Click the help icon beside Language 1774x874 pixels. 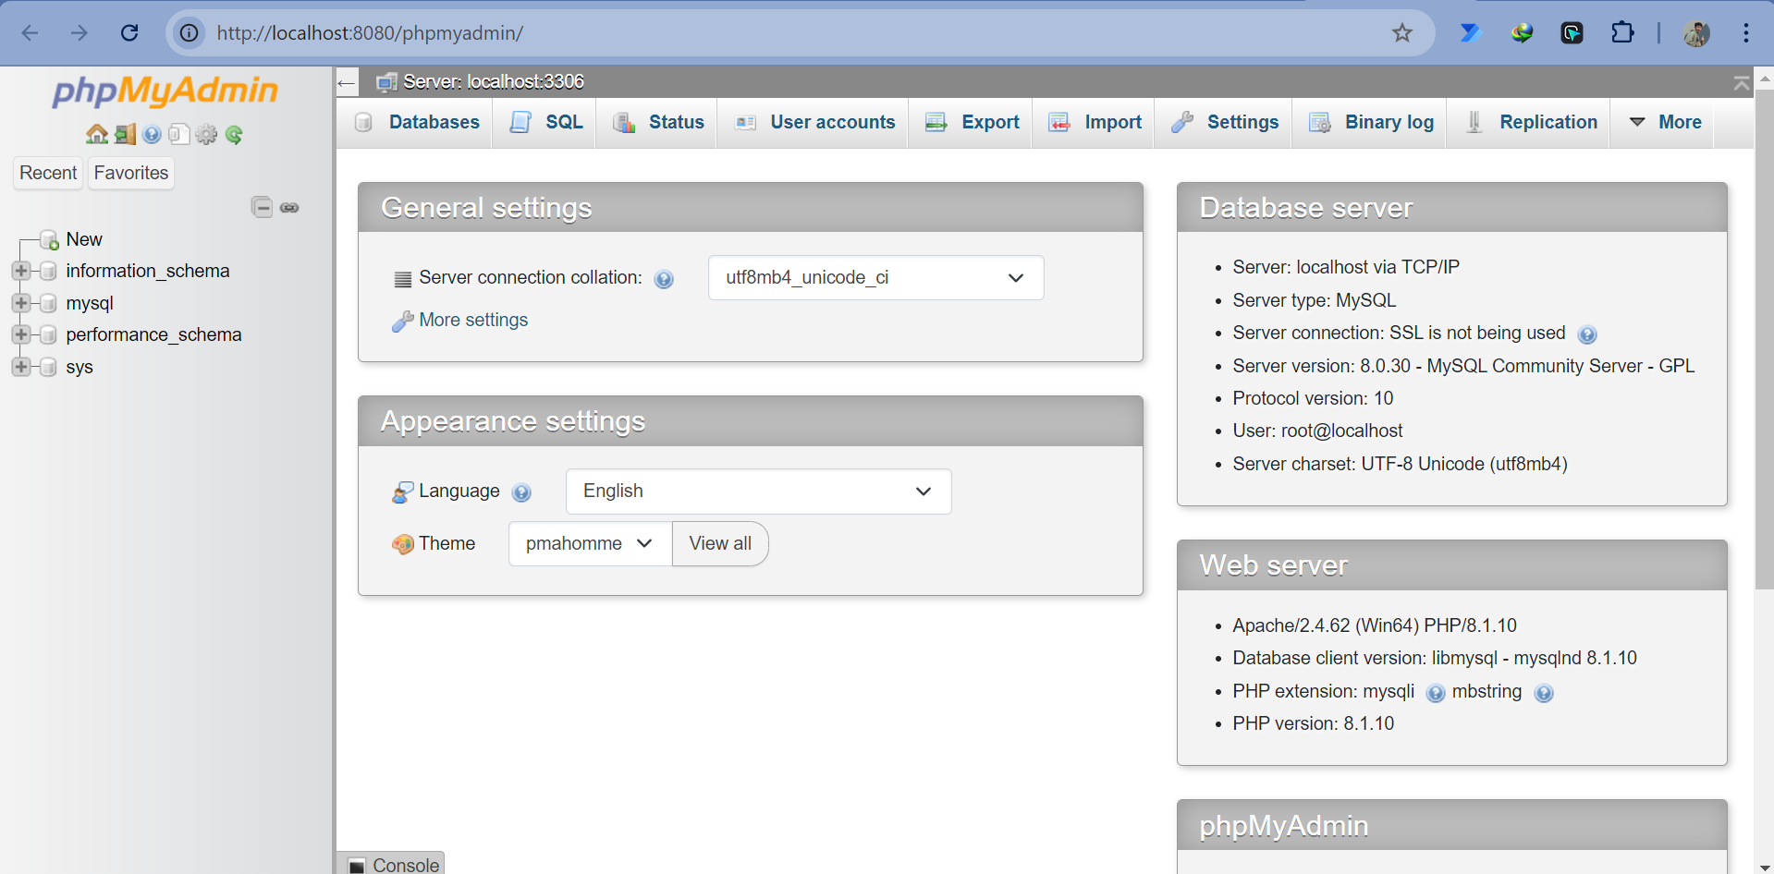pyautogui.click(x=521, y=492)
